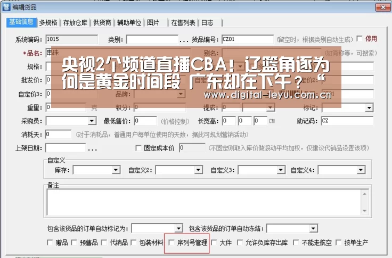
Task: Tick the 不能走航空 checkbox
Action: point(296,243)
